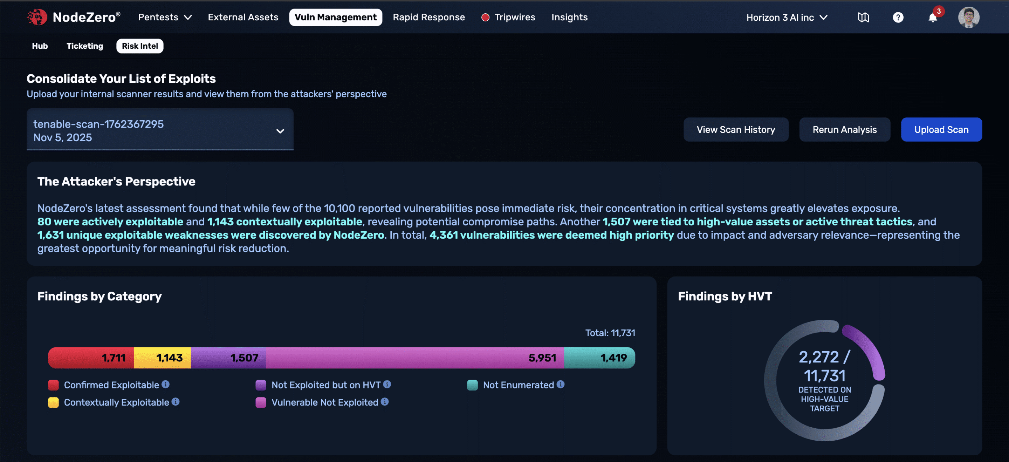Click info icon next to Confirmed Exploitable

pyautogui.click(x=166, y=384)
